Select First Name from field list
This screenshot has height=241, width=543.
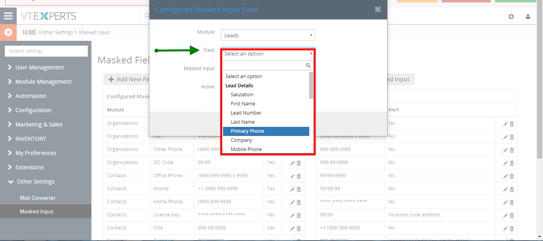point(266,103)
